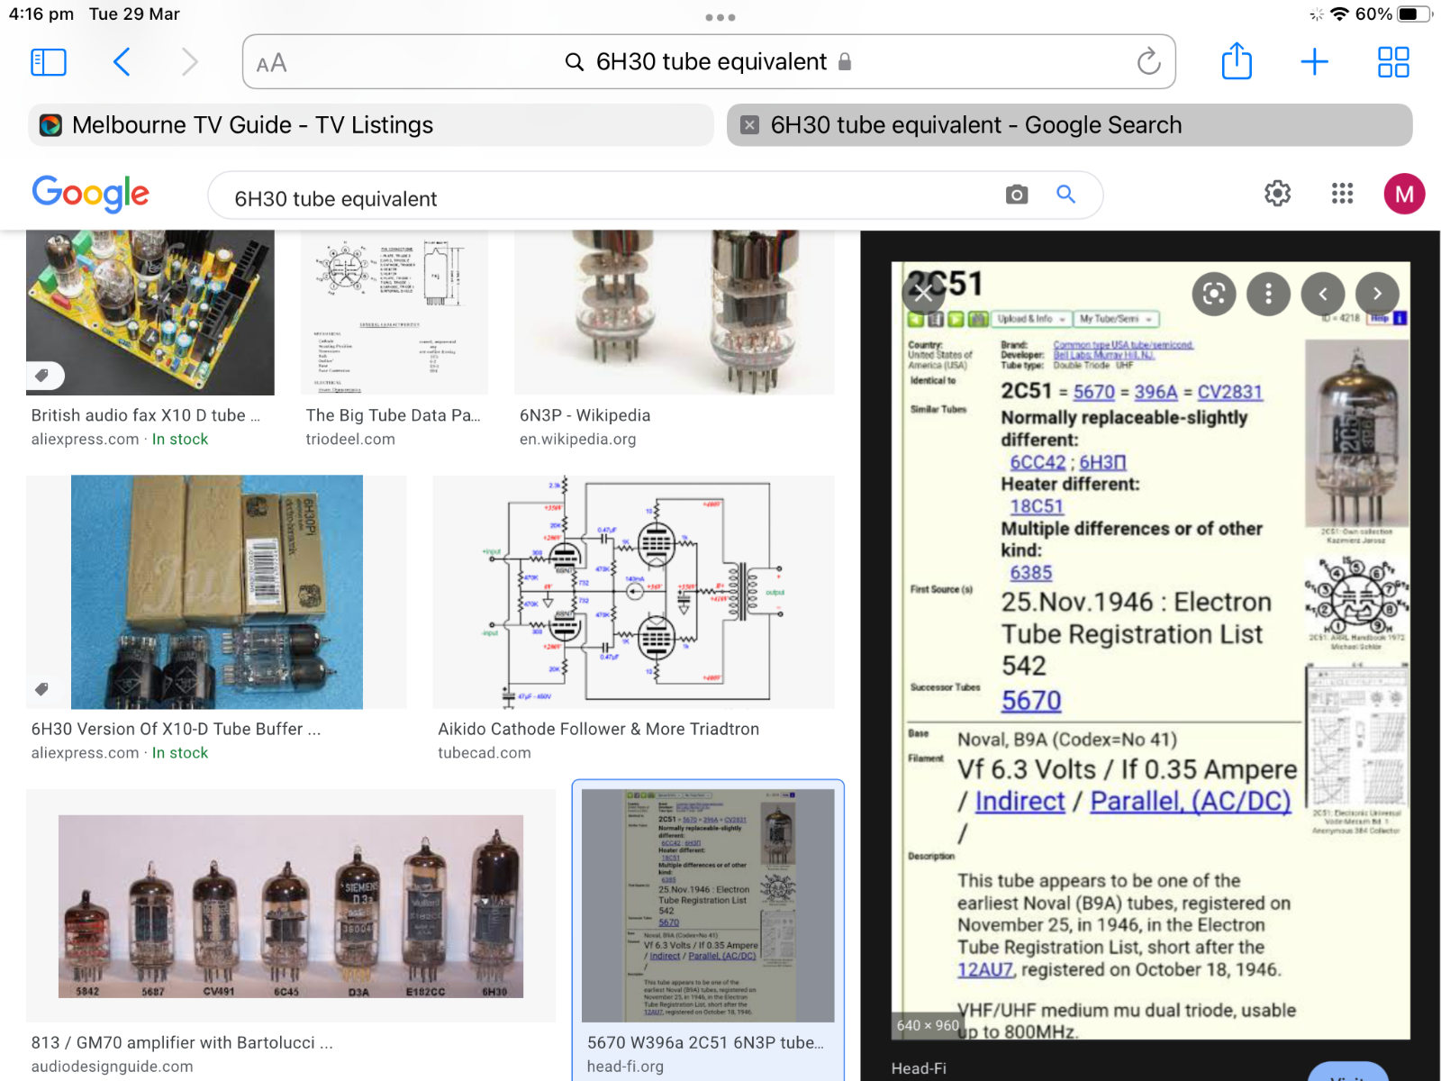Toggle the Safari sidebar
The image size is (1441, 1081).
click(x=49, y=62)
